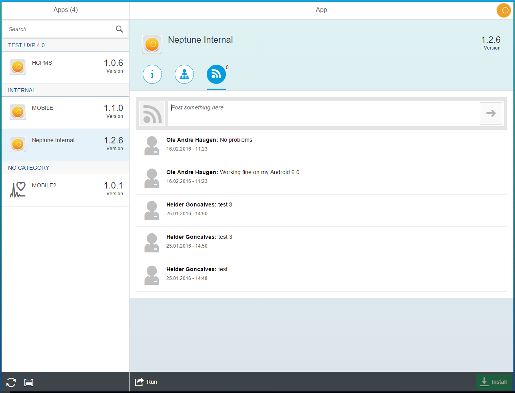Click Ole Andre Haugen's avatar on the top post
Image resolution: width=515 pixels, height=393 pixels.
[x=152, y=146]
